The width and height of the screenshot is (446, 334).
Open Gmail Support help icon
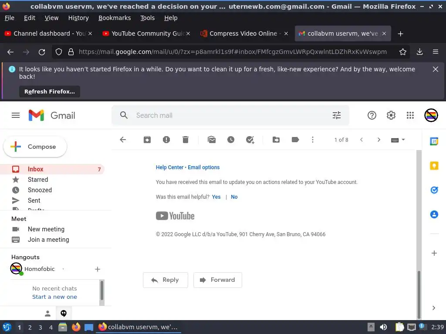tap(372, 115)
